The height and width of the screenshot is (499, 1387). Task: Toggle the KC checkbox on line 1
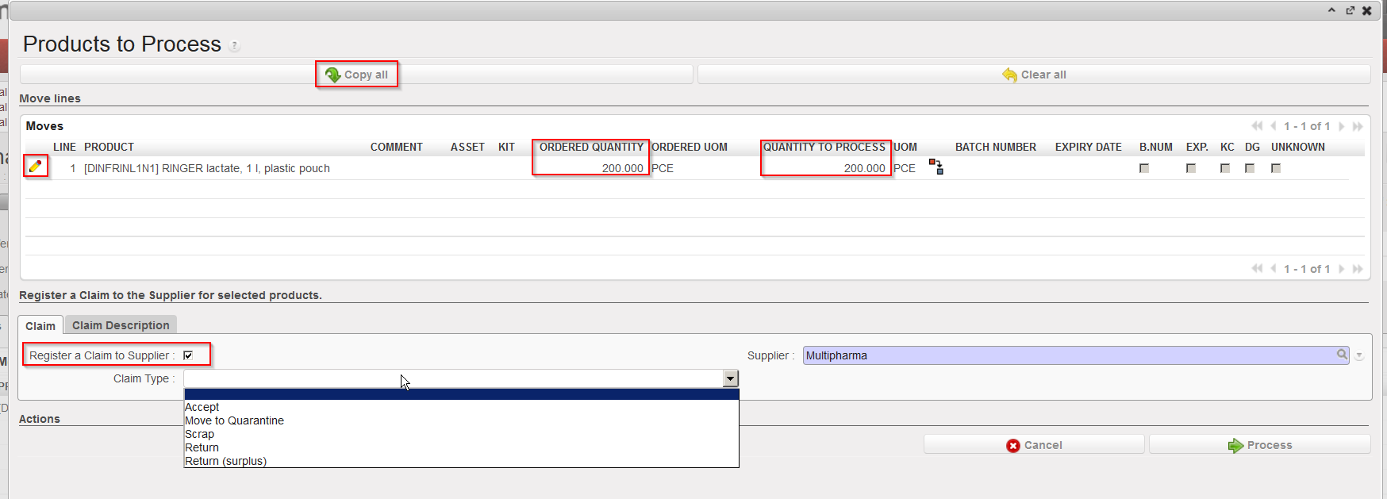click(x=1225, y=168)
